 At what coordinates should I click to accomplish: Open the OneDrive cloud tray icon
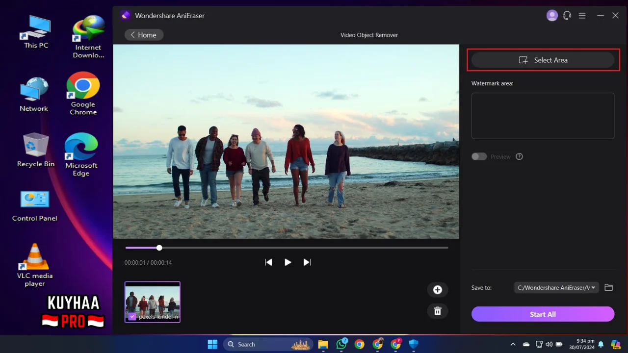526,344
